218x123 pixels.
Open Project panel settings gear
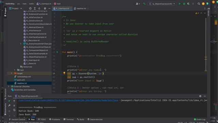pos(45,9)
